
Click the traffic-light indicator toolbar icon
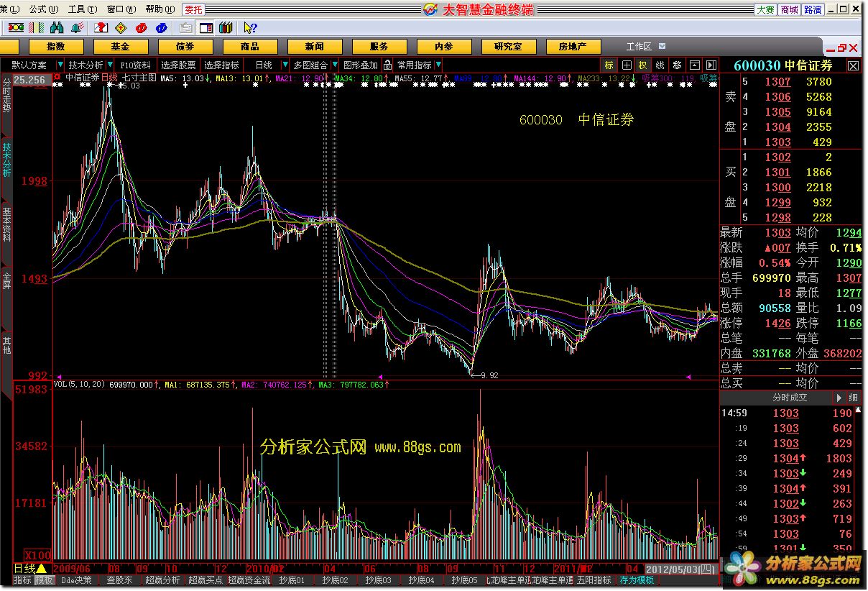[16, 27]
